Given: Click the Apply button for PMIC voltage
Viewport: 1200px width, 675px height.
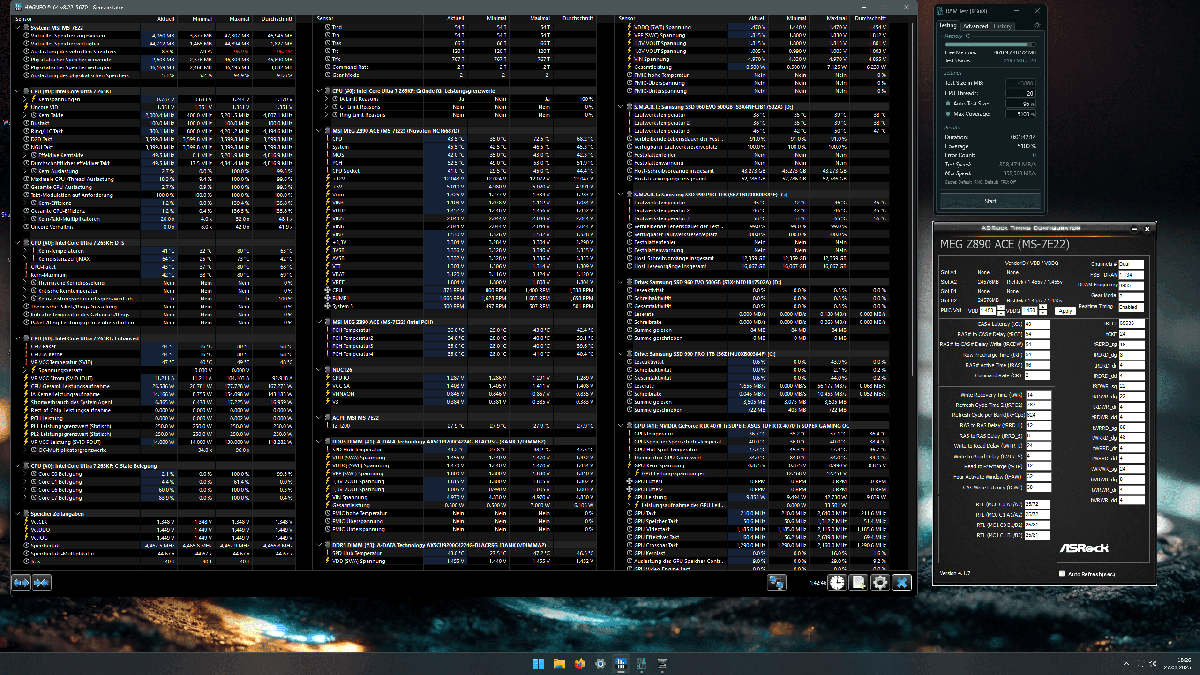Looking at the screenshot, I should pyautogui.click(x=1065, y=311).
